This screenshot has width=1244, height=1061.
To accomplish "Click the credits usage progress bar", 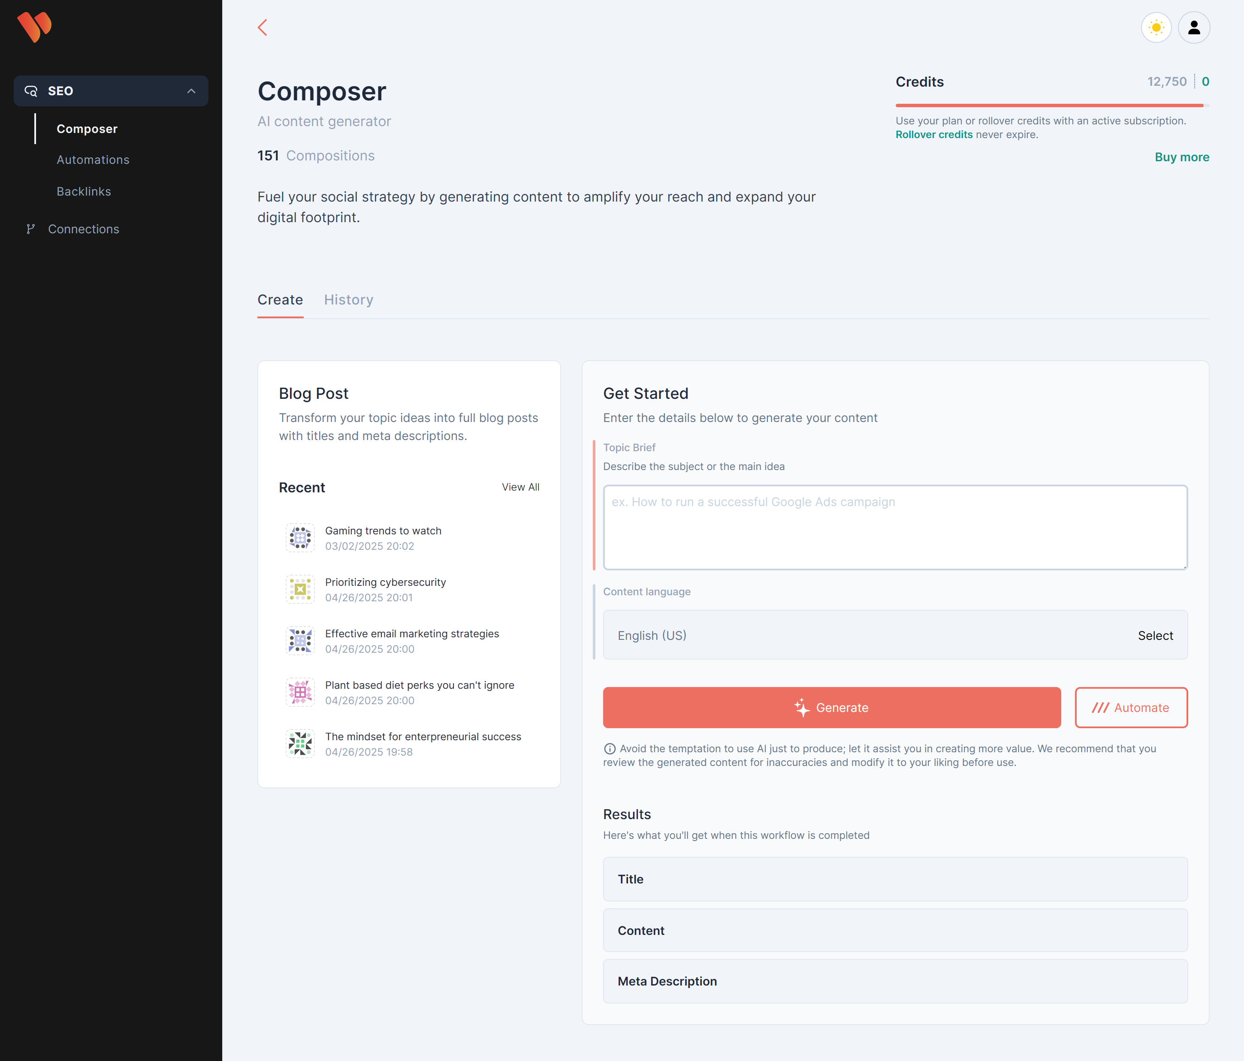I will [x=1052, y=105].
